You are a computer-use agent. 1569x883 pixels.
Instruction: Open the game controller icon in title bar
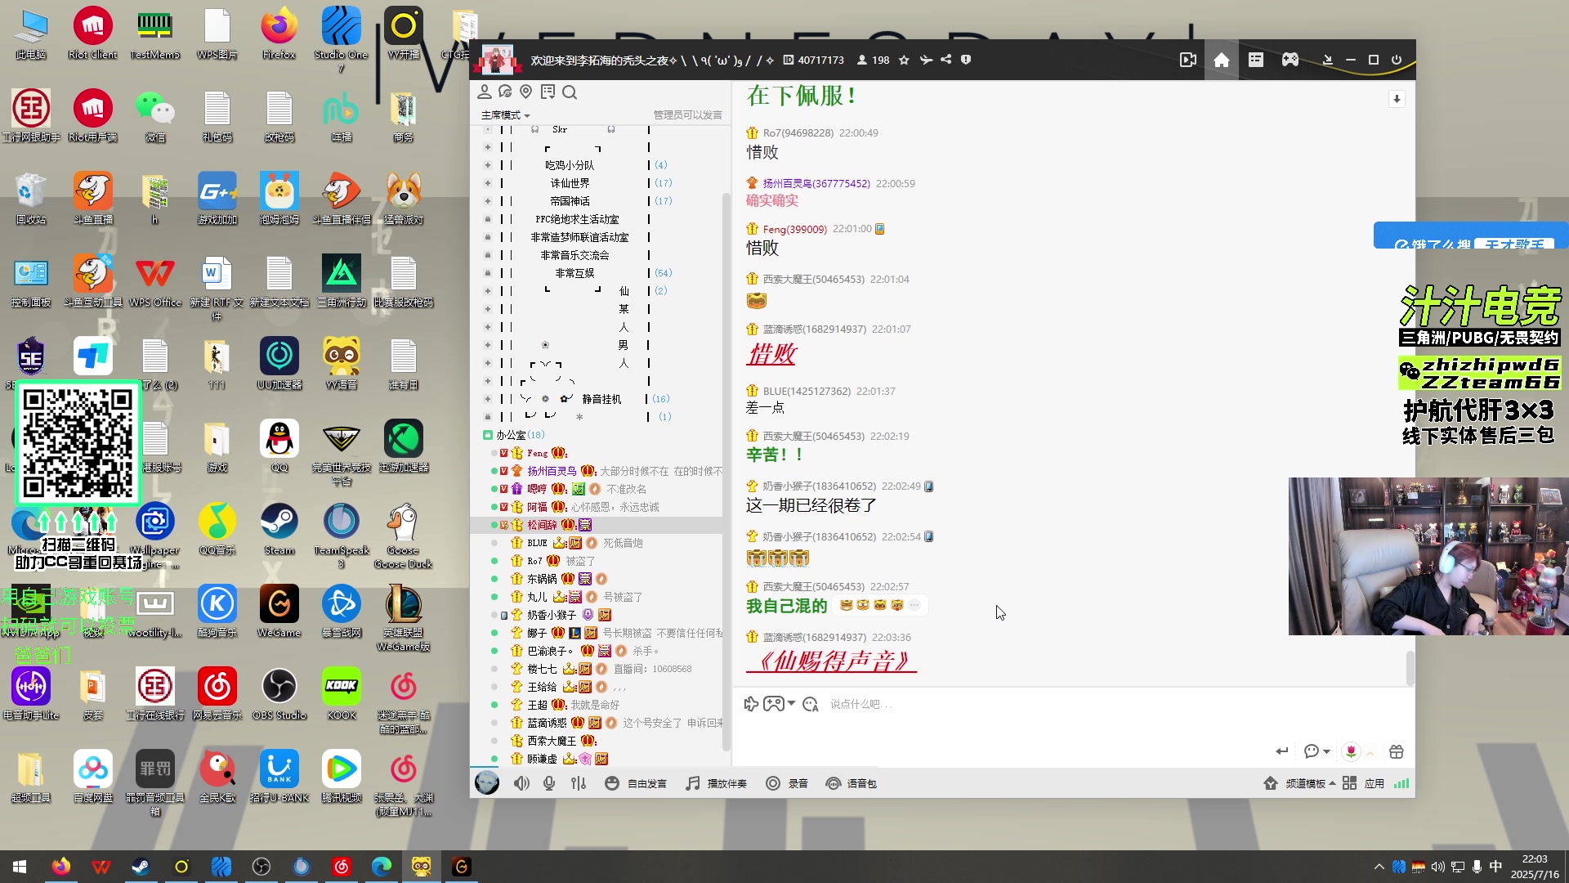click(x=1290, y=60)
